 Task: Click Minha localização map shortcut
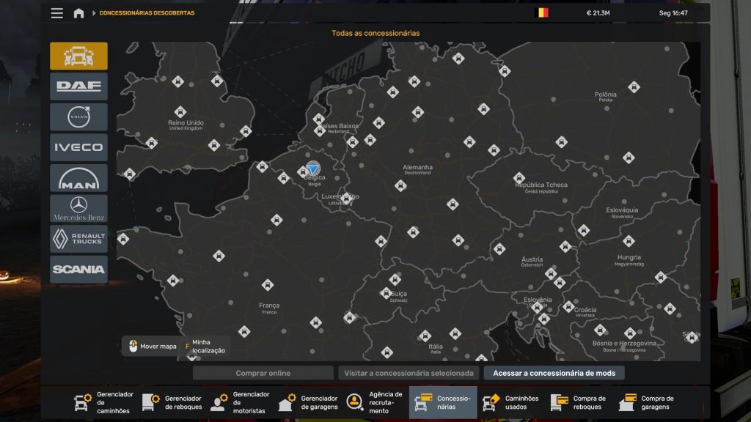205,347
